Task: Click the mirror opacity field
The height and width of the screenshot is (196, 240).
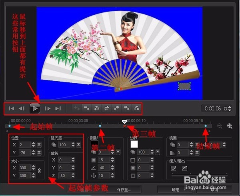Action: (x=183, y=144)
